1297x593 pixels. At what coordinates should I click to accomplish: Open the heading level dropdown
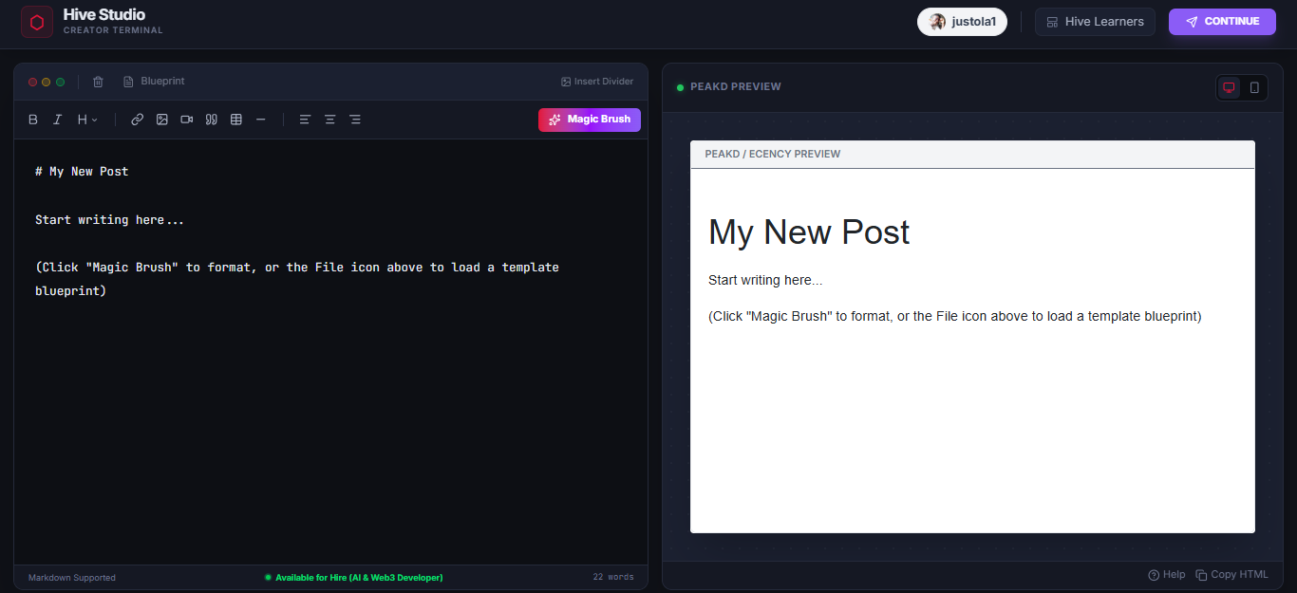point(85,119)
